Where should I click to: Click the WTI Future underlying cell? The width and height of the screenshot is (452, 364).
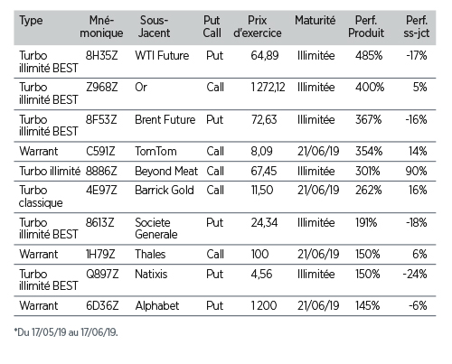(x=162, y=56)
